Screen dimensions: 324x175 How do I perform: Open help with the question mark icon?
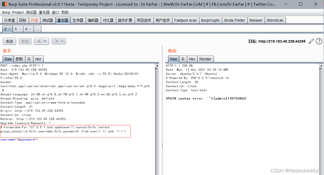(319, 41)
